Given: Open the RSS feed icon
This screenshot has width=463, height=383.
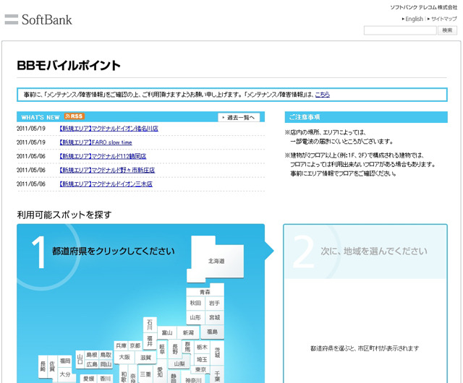Looking at the screenshot, I should 75,116.
